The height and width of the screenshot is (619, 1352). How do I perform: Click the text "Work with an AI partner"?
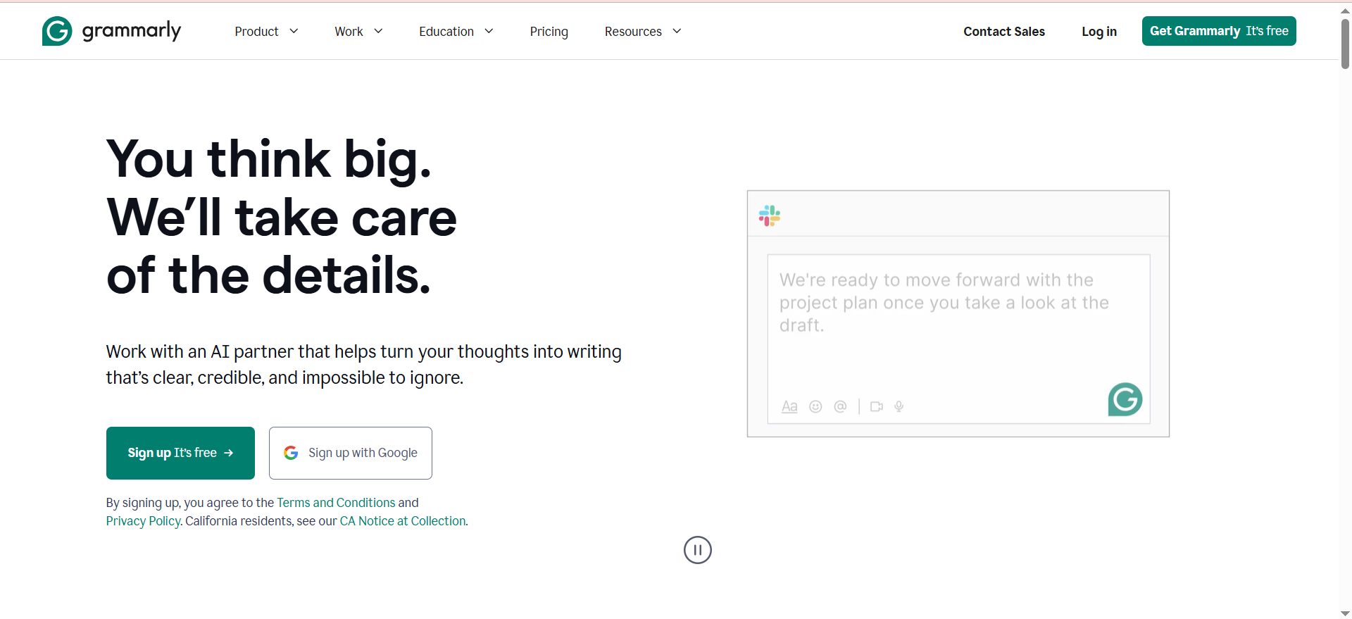[200, 351]
